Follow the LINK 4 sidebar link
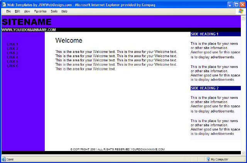Screen dimensions: 247x163 pyautogui.click(x=12, y=57)
